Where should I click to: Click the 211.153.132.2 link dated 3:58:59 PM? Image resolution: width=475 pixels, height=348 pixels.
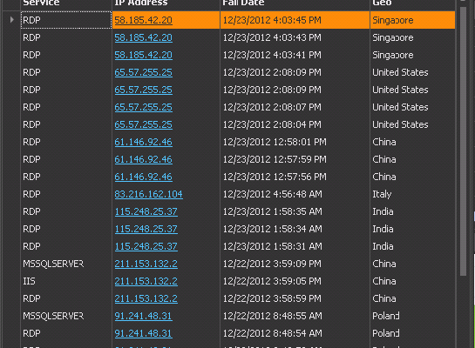pos(146,298)
